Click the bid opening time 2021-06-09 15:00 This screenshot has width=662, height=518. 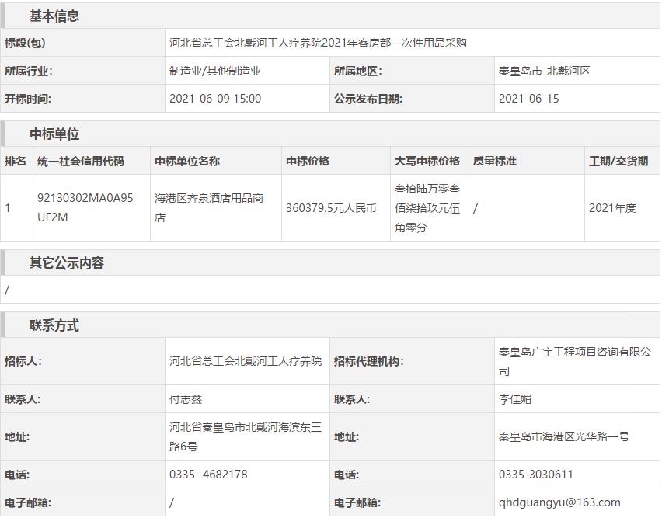(x=215, y=99)
